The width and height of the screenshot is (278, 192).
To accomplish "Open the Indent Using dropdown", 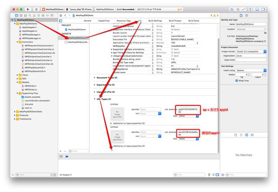I will (x=251, y=70).
